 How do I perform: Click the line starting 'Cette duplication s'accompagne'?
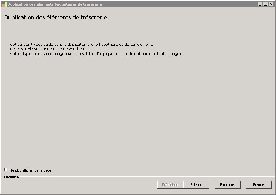[x=96, y=54]
